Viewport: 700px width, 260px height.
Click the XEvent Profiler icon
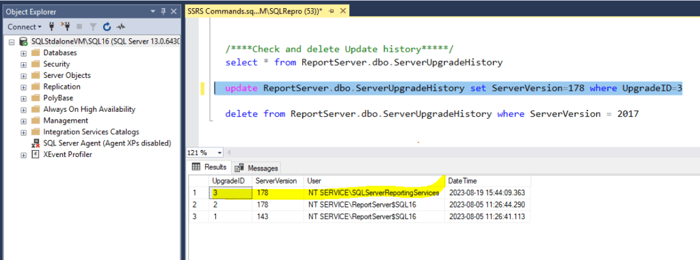tap(36, 155)
